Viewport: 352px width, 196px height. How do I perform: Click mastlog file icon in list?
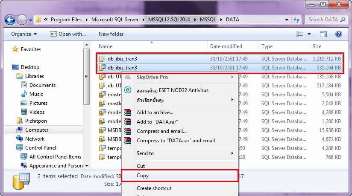pos(102,104)
